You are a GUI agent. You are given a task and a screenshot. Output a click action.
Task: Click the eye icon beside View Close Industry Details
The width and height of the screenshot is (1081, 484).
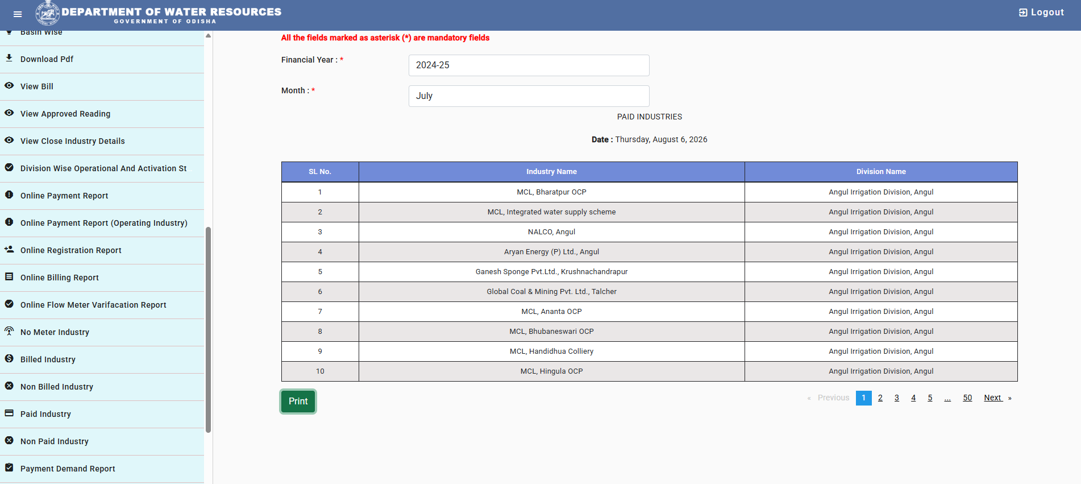(x=9, y=140)
